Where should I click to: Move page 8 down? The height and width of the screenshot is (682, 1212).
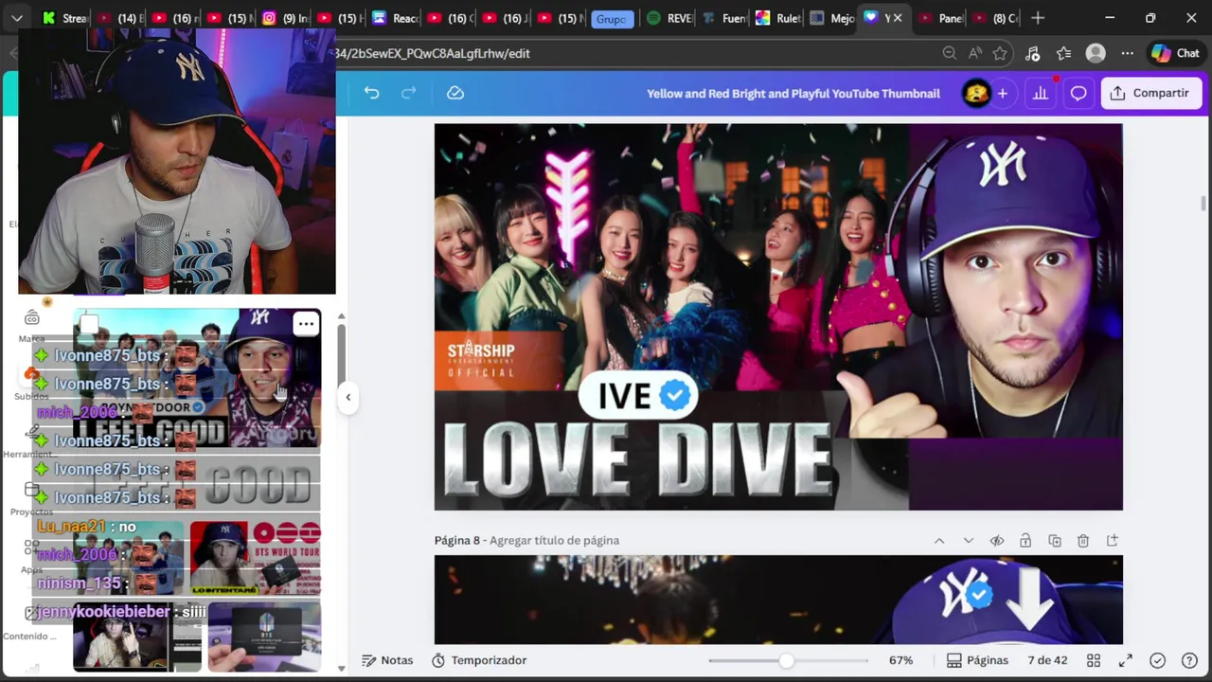point(968,540)
